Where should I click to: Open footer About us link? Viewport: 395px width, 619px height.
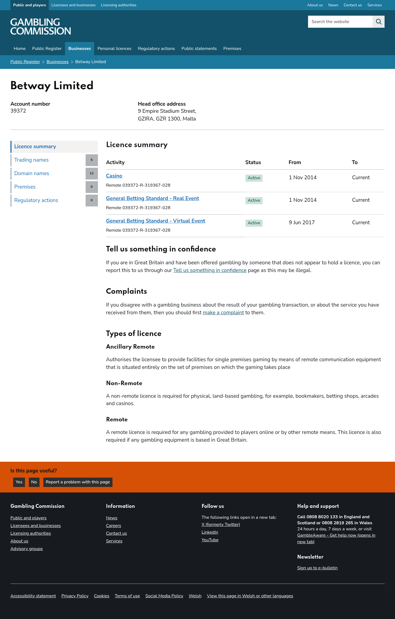[19, 541]
